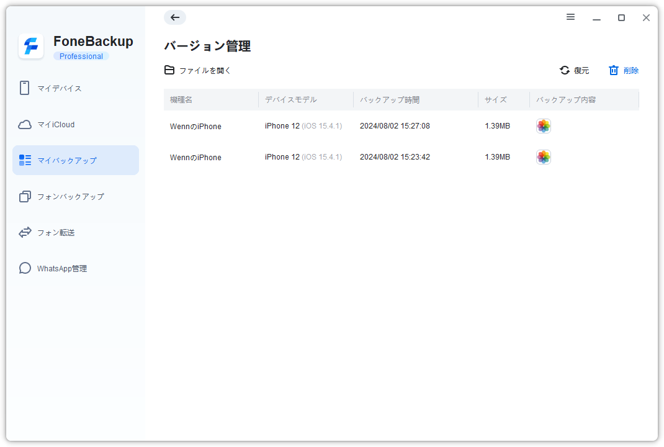Click the Professional badge

[x=81, y=56]
